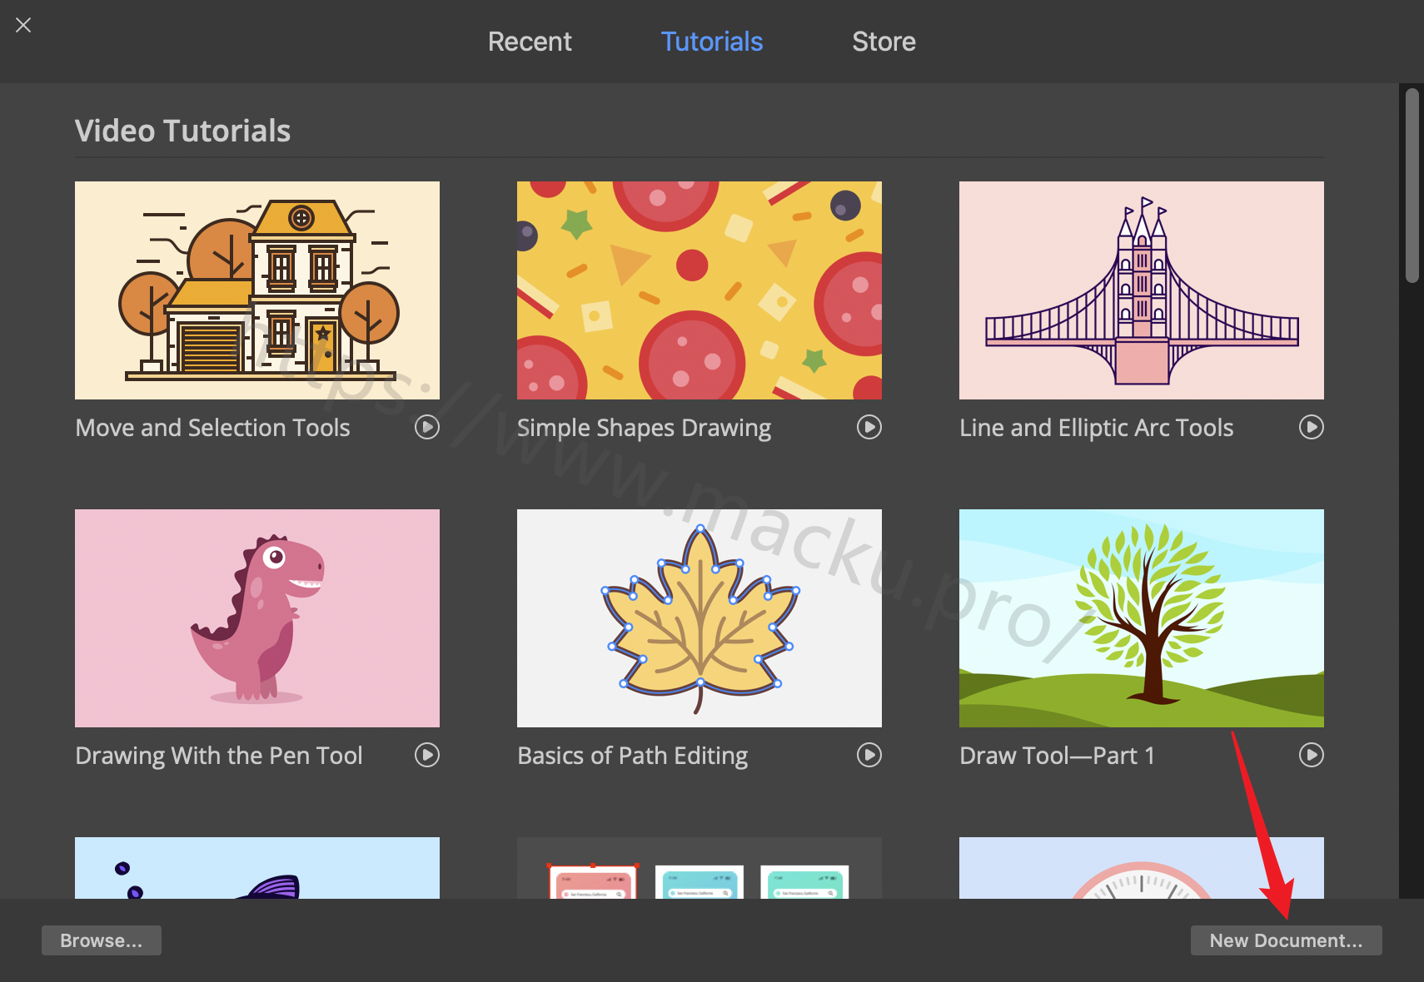The width and height of the screenshot is (1424, 982).
Task: Play the Basics of Path Editing video
Action: tap(869, 755)
